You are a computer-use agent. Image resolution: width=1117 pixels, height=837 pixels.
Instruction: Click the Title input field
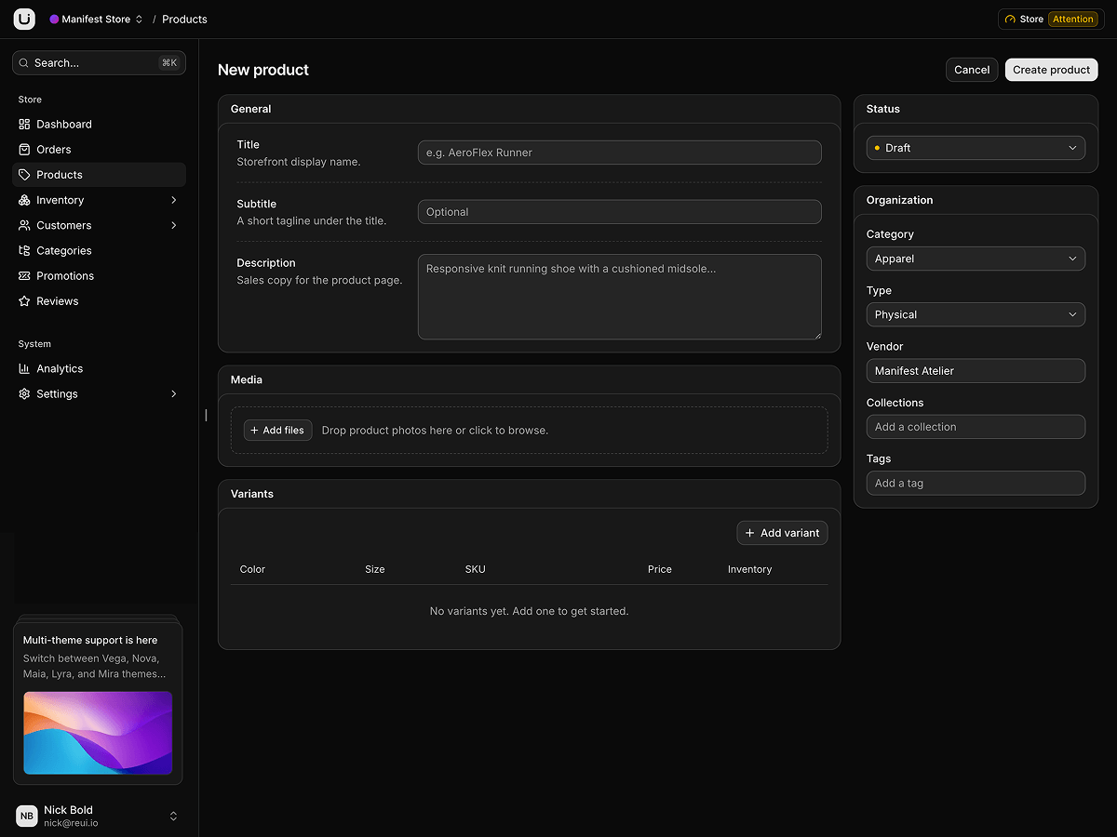(x=619, y=153)
